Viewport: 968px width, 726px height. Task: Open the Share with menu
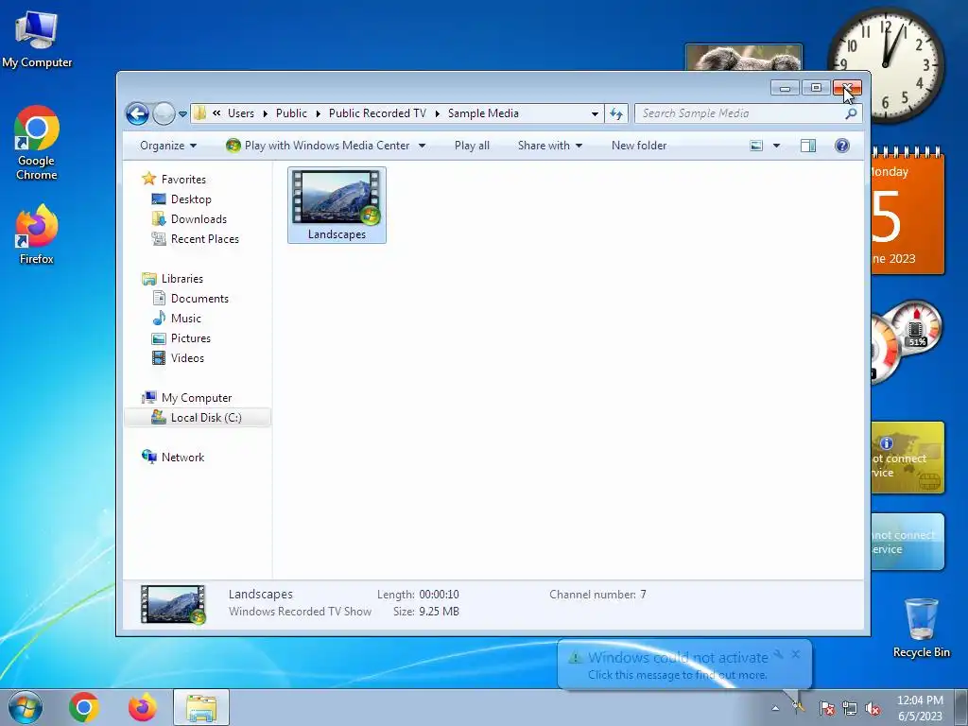[x=549, y=146]
